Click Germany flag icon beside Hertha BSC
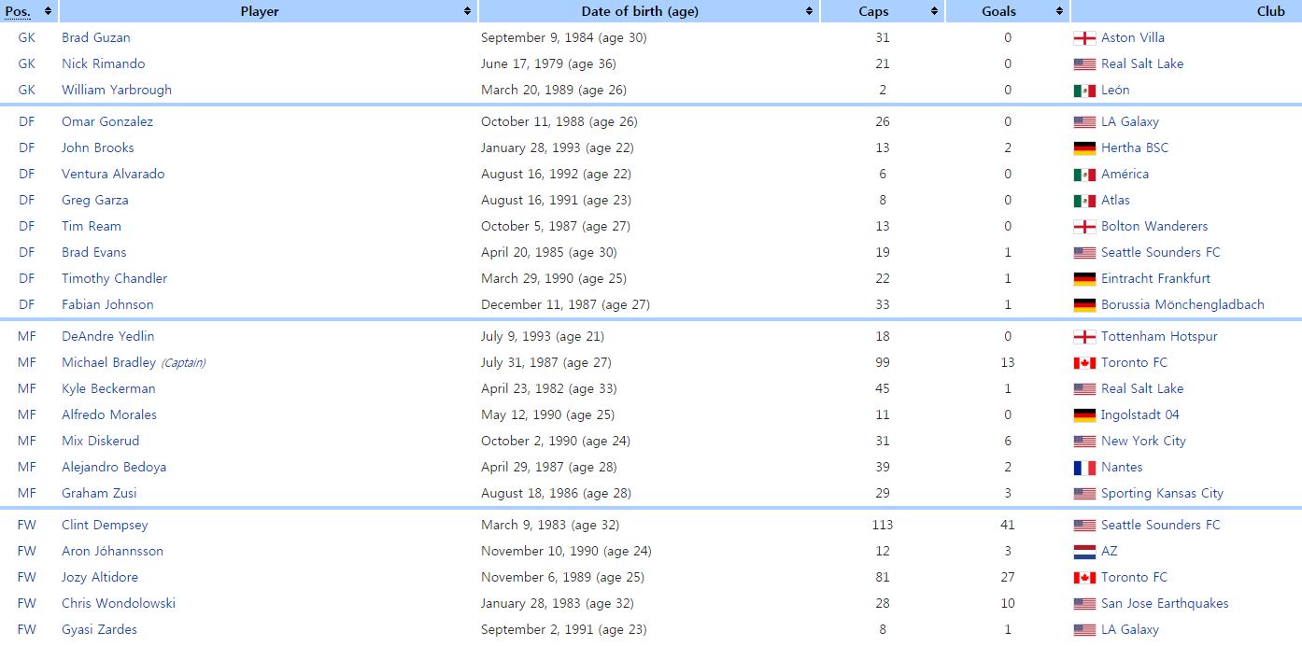The image size is (1302, 646). tap(1084, 148)
